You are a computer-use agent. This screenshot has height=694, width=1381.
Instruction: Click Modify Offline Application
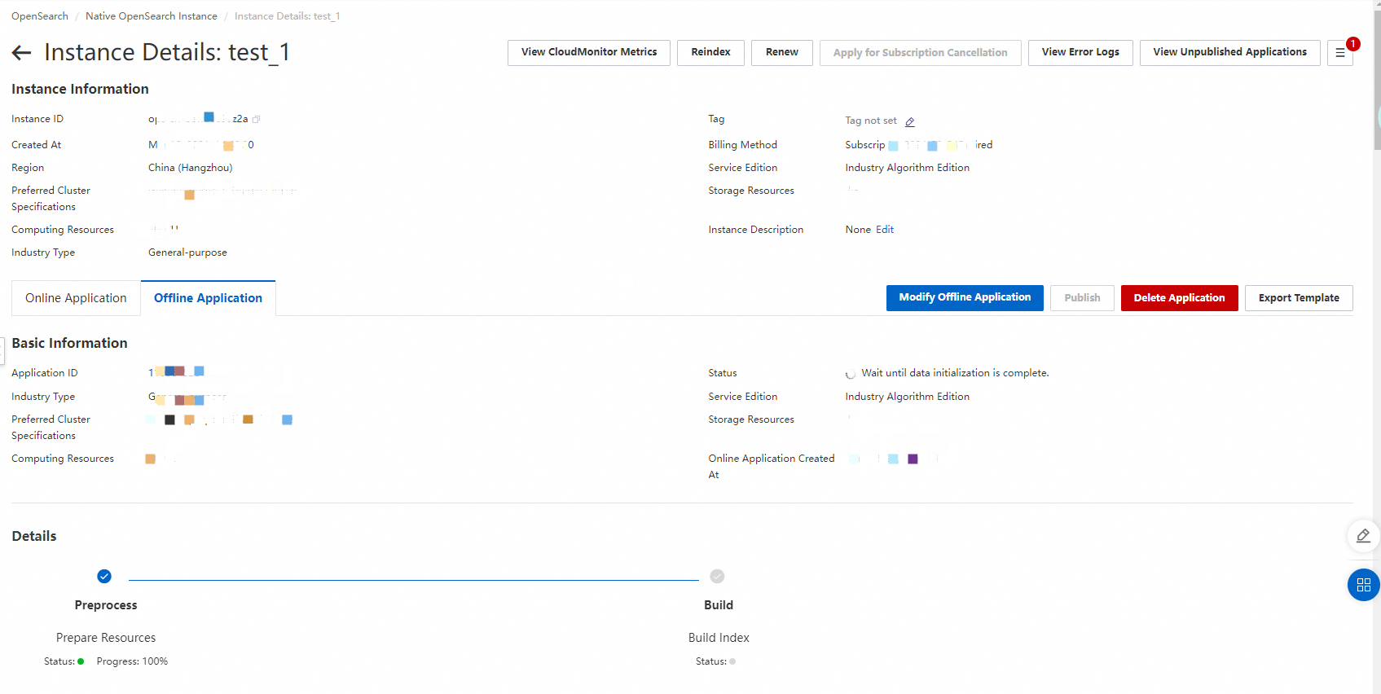[x=965, y=298]
